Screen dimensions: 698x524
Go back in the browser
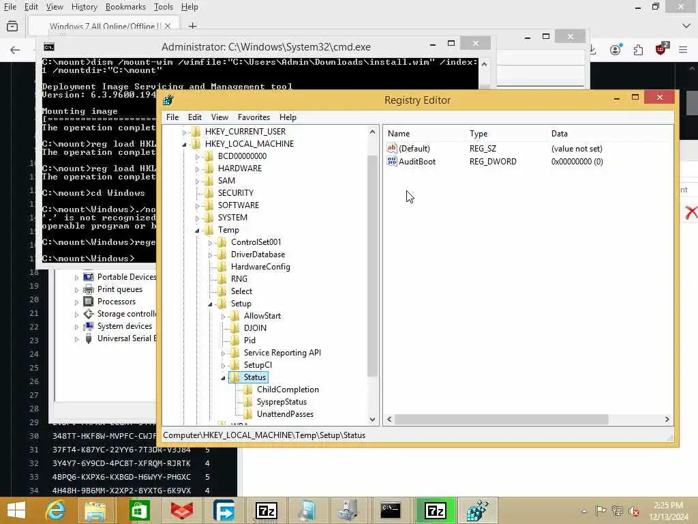pyautogui.click(x=15, y=49)
